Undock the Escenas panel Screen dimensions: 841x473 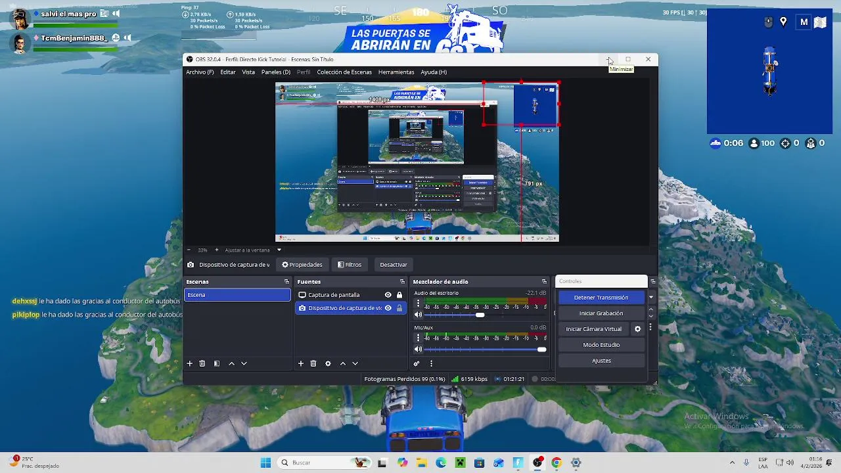click(x=286, y=282)
